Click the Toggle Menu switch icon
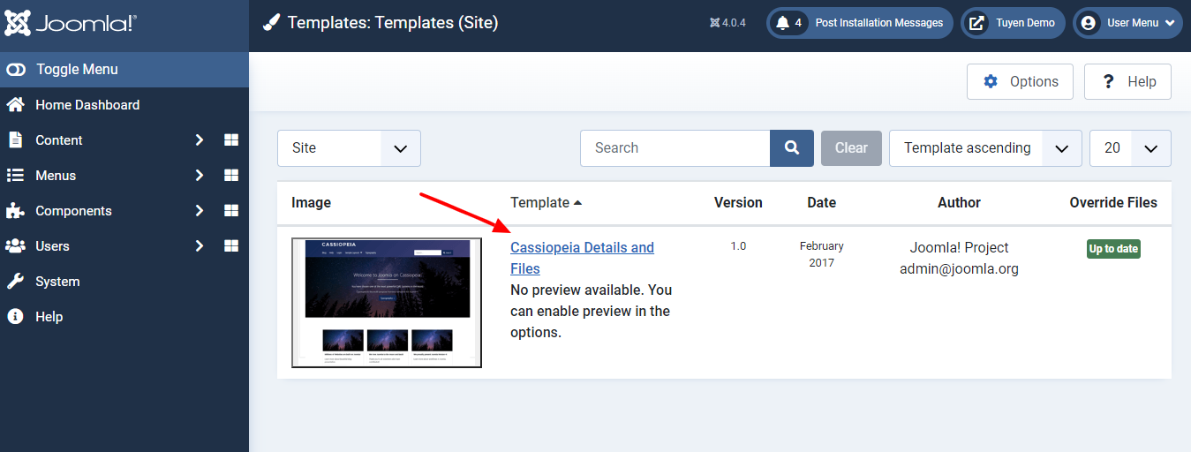This screenshot has height=452, width=1191. point(16,69)
